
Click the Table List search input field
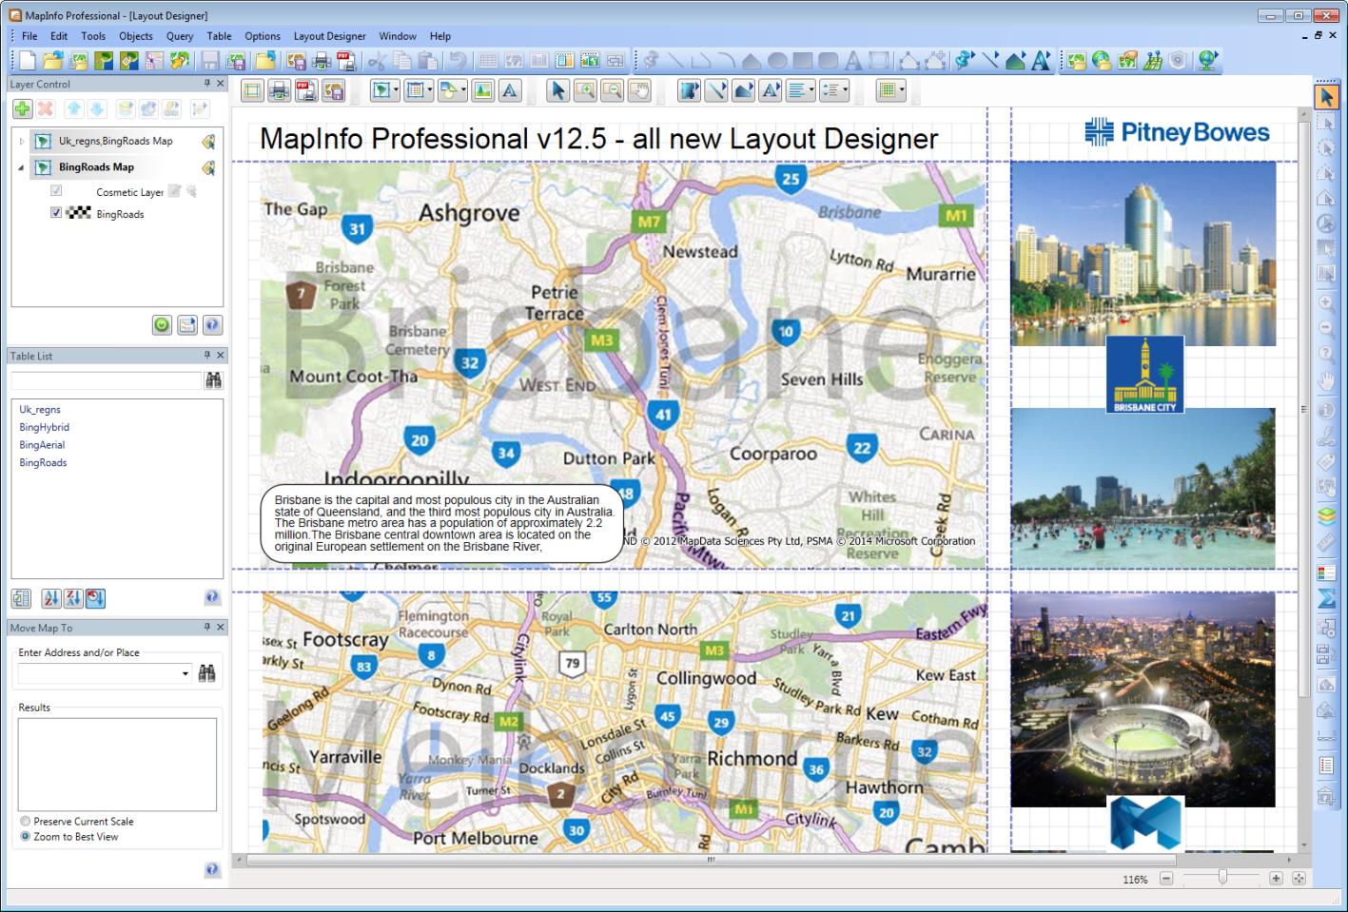click(107, 380)
